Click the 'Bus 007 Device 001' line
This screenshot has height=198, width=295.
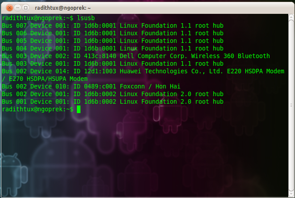click(x=113, y=25)
